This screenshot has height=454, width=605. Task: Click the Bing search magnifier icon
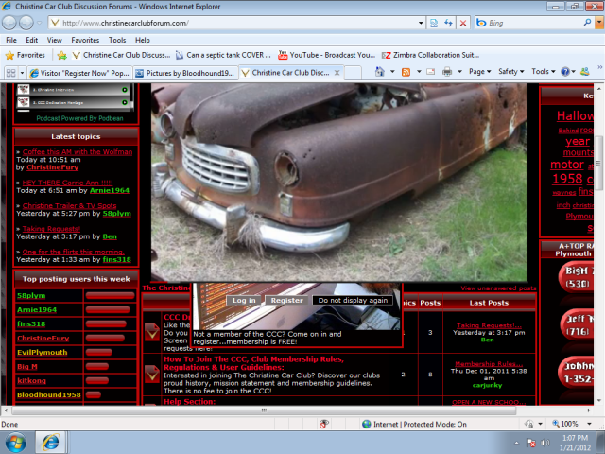[587, 23]
